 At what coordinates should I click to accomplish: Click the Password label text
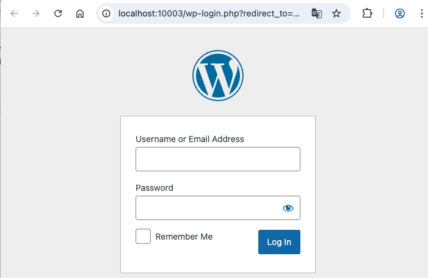coord(154,188)
